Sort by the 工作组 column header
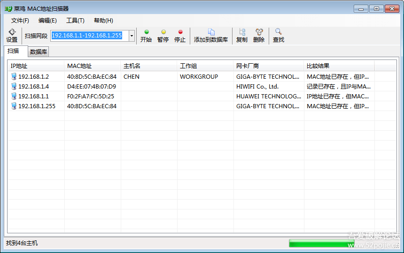Image resolution: width=404 pixels, height=253 pixels. (x=205, y=66)
